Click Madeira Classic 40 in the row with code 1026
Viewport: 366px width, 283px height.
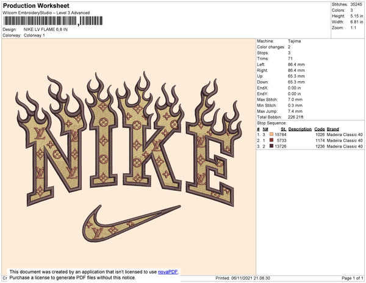[x=345, y=135]
